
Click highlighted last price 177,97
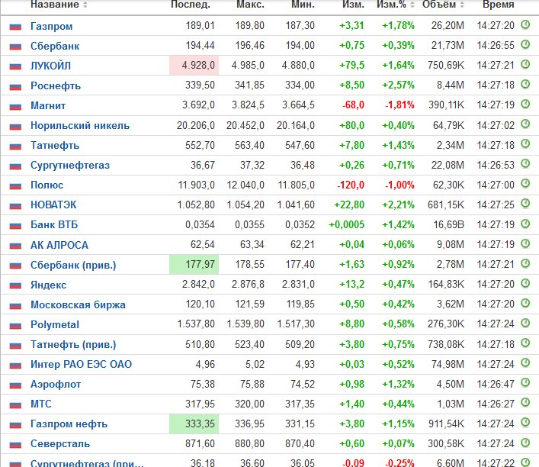pos(194,264)
